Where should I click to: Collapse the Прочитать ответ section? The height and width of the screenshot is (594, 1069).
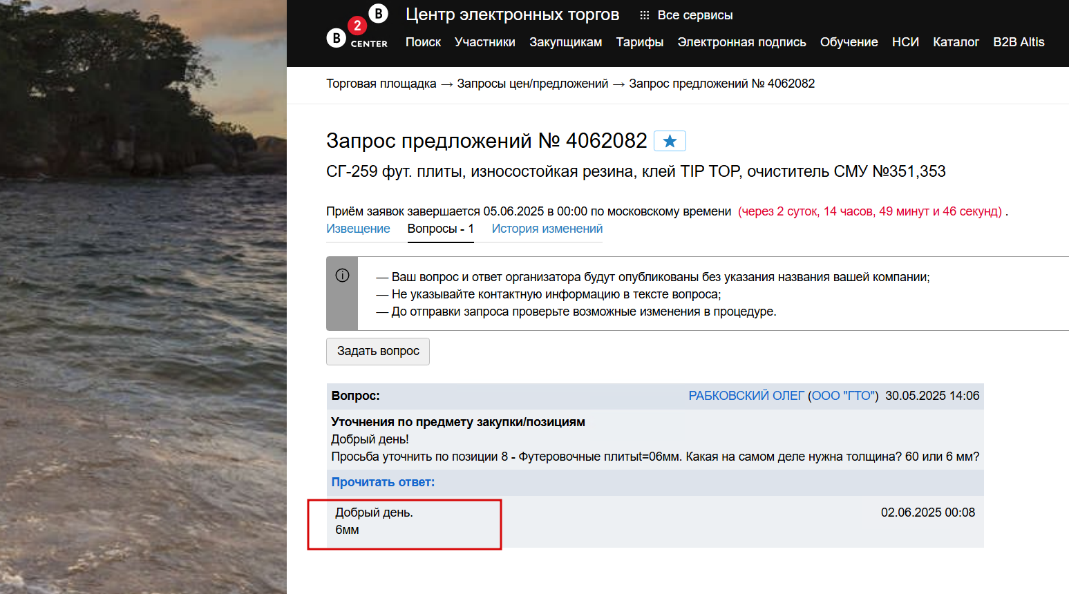pos(383,482)
